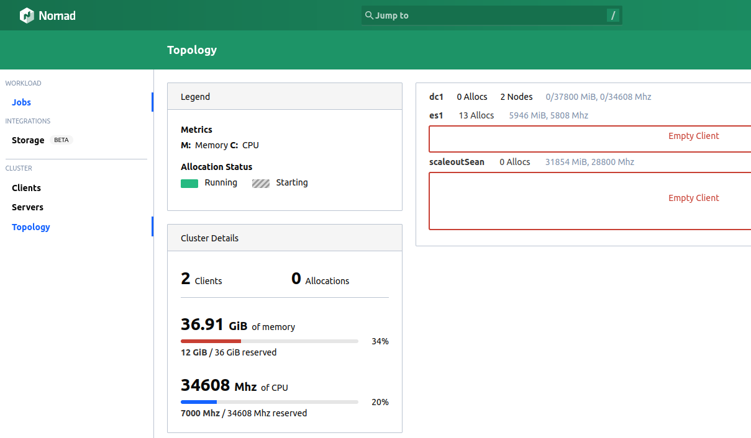The height and width of the screenshot is (438, 751).
Task: Click the scaleoutSean client name
Action: coord(457,162)
